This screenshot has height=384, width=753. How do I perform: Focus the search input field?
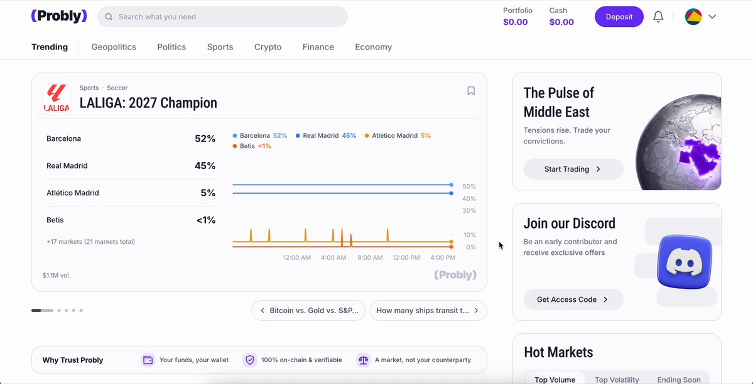pos(222,17)
